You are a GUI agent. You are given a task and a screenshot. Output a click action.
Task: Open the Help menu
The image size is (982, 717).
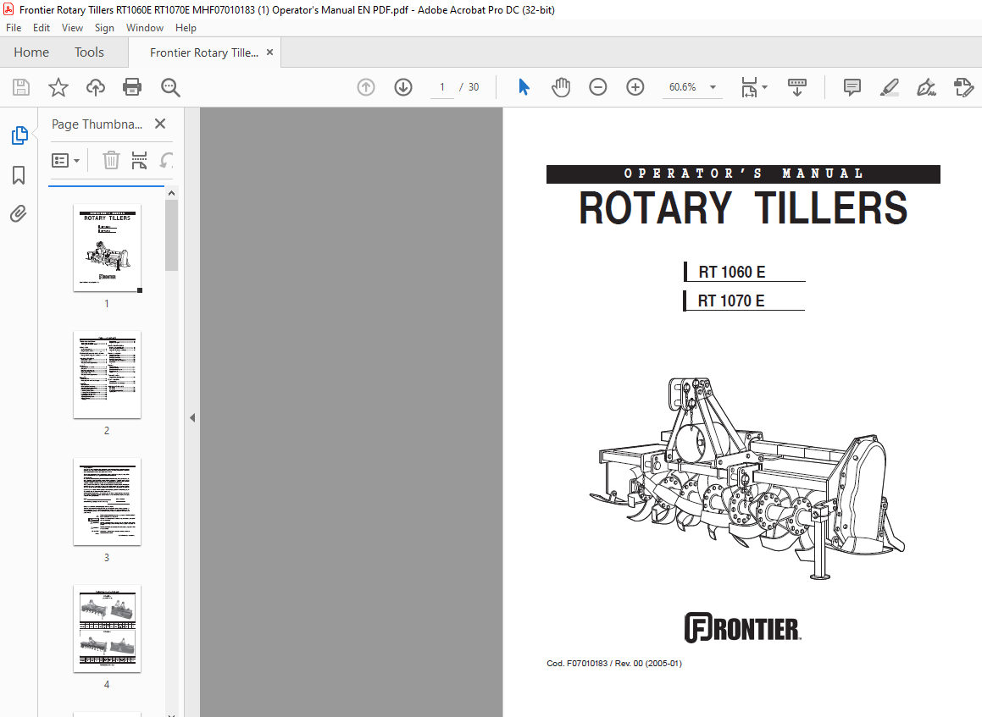click(x=186, y=28)
